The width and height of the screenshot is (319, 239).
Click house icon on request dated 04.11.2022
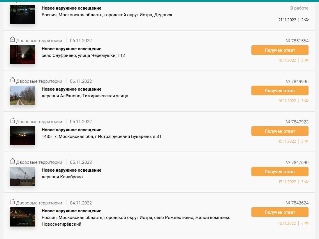click(12, 202)
